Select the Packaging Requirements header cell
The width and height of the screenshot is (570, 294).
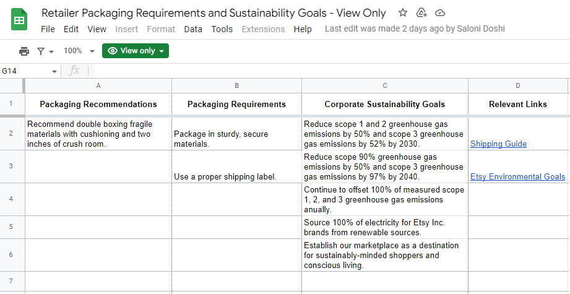[236, 105]
